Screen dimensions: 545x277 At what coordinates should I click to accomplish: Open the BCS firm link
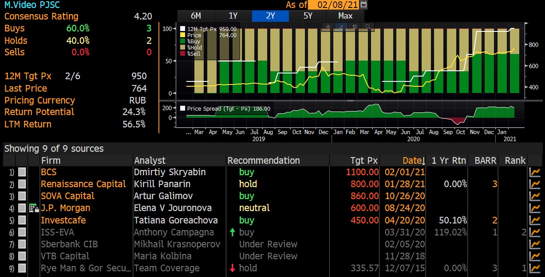(x=49, y=172)
